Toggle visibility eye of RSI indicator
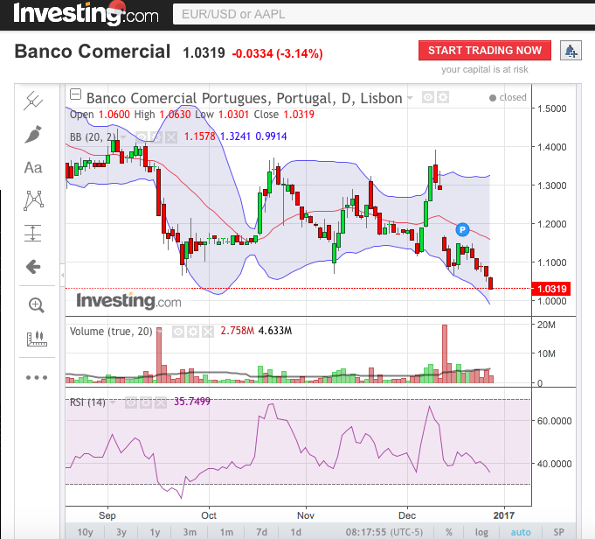 tap(131, 402)
